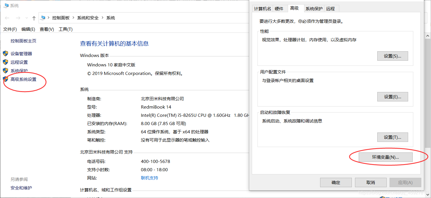Switch to the 计算机名 tab
This screenshot has height=198, width=431.
tap(262, 9)
